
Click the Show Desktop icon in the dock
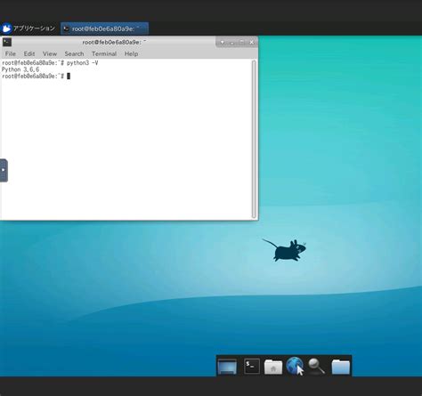pyautogui.click(x=227, y=366)
